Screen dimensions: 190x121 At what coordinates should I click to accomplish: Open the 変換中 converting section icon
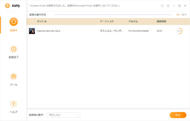14,22
